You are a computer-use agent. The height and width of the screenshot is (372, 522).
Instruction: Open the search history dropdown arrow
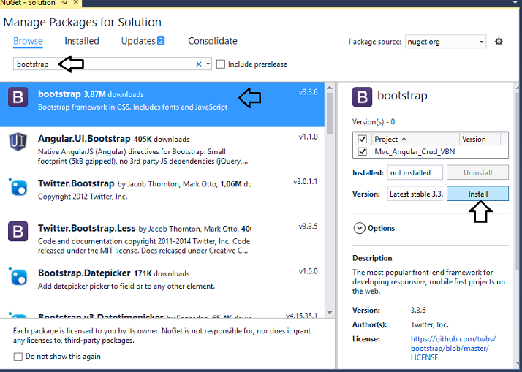(x=208, y=64)
